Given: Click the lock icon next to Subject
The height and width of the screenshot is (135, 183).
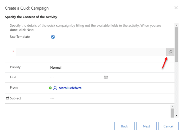Looking at the screenshot, I should coord(8,98).
